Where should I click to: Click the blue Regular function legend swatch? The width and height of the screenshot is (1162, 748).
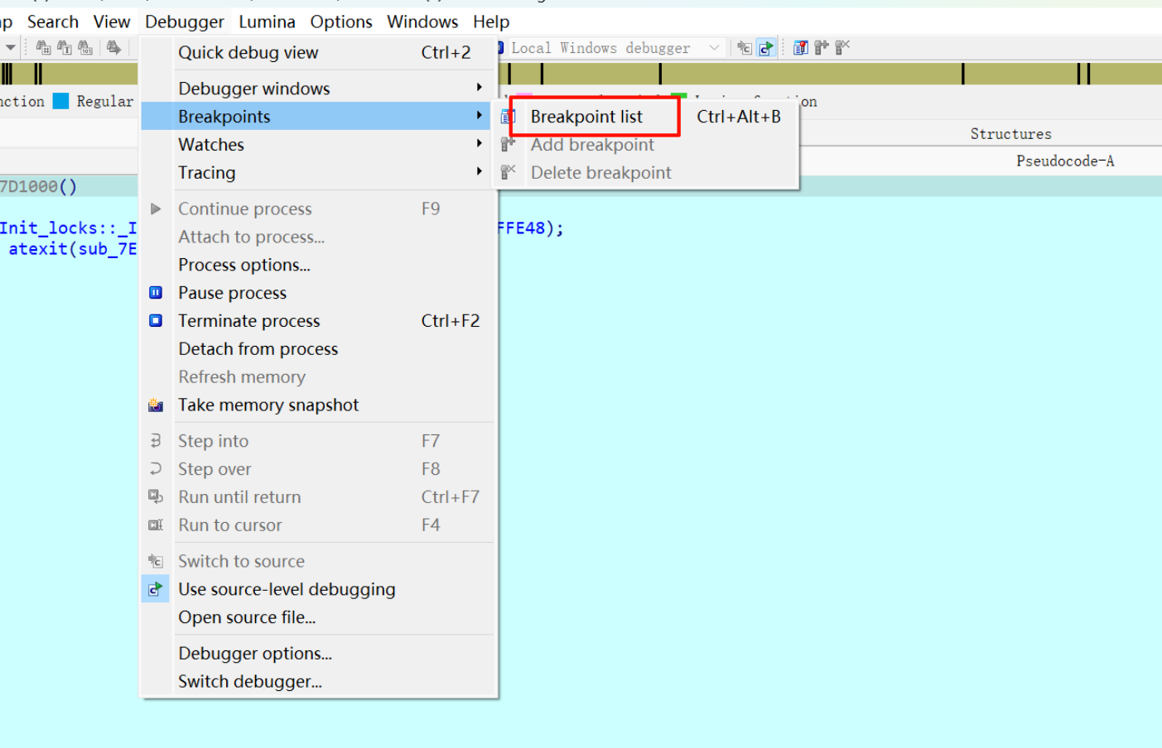tap(60, 101)
